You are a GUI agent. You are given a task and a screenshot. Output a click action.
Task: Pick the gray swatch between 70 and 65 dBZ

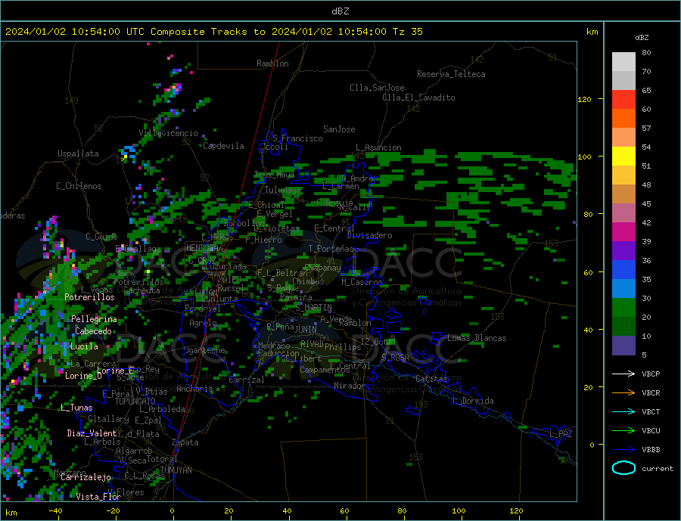pos(623,81)
